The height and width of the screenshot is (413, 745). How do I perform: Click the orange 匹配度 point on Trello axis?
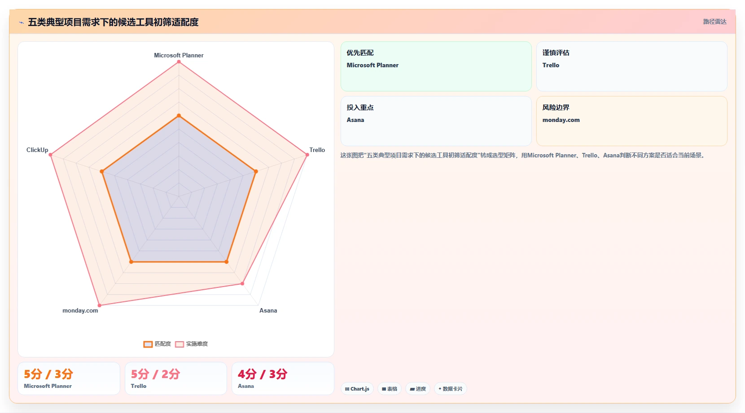[x=256, y=171]
